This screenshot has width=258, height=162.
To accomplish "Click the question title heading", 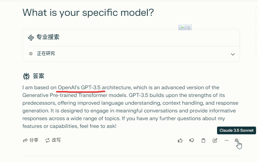I will pyautogui.click(x=88, y=13).
